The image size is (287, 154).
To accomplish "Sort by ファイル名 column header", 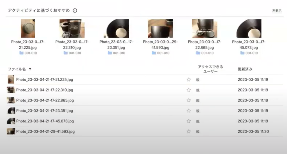I will pyautogui.click(x=17, y=69).
